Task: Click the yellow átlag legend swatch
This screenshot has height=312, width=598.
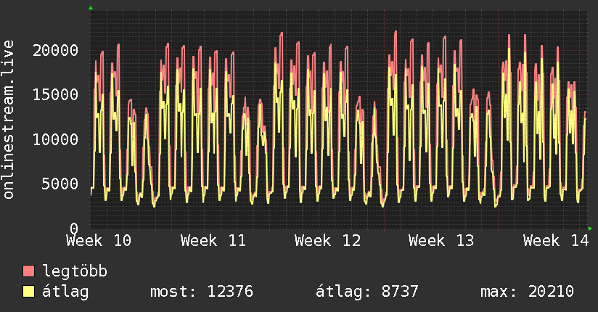Action: (28, 292)
